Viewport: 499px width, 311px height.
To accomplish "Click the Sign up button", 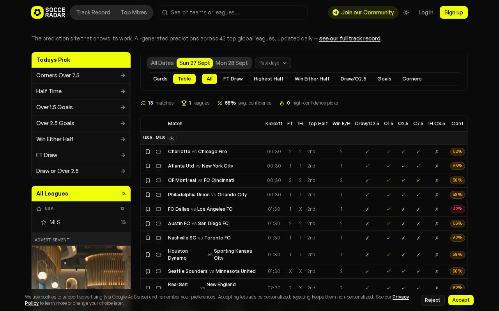I will click(x=454, y=12).
